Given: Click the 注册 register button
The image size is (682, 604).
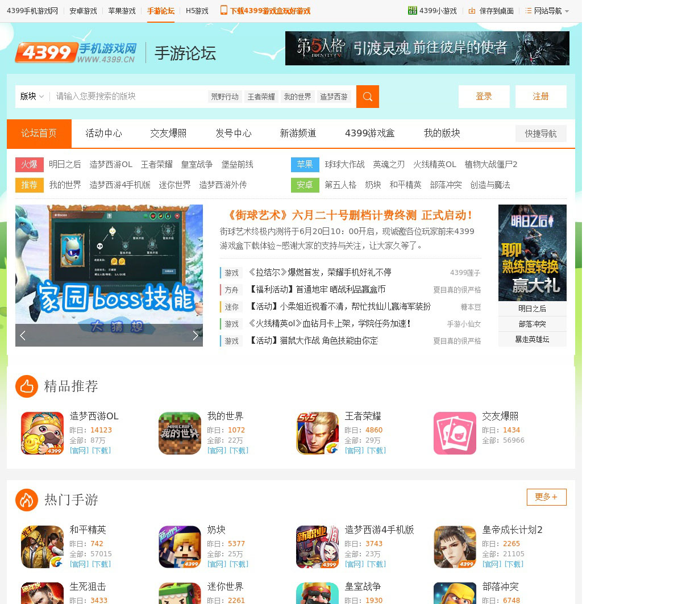Looking at the screenshot, I should point(540,97).
